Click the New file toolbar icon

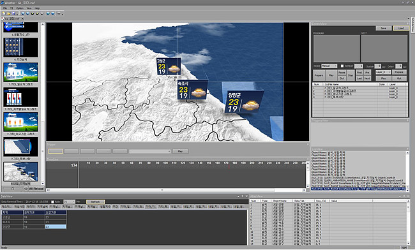pos(4,13)
